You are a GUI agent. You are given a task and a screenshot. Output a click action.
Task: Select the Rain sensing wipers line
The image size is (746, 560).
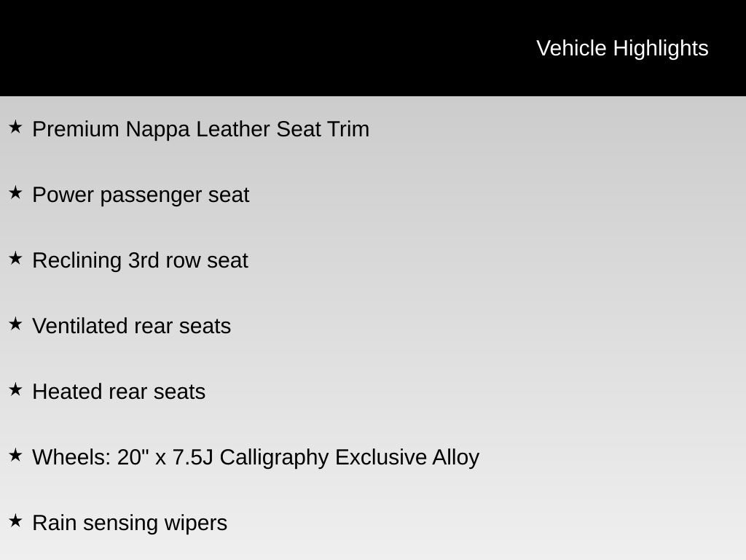pos(130,523)
